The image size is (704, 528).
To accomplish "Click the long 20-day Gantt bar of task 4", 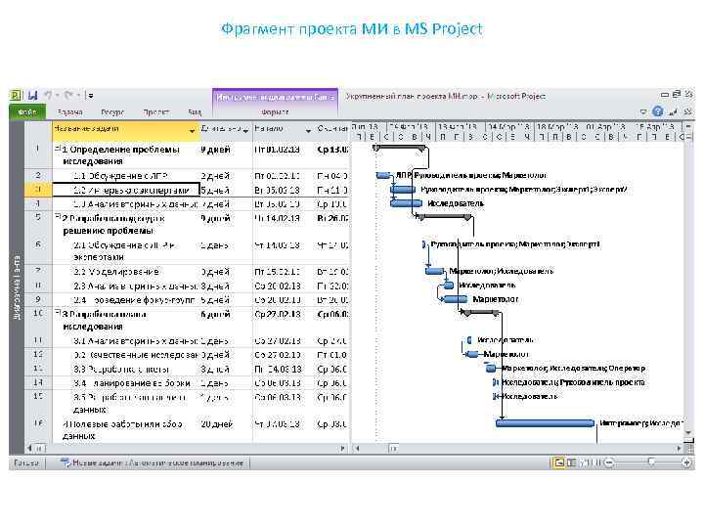I will [545, 423].
